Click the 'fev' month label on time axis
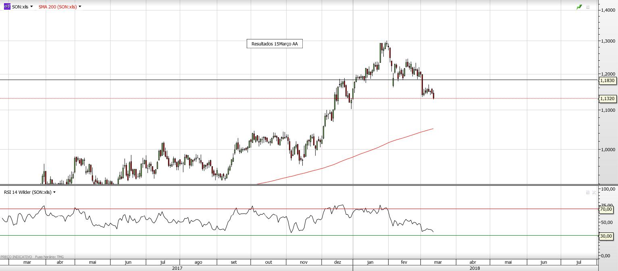 (404, 262)
